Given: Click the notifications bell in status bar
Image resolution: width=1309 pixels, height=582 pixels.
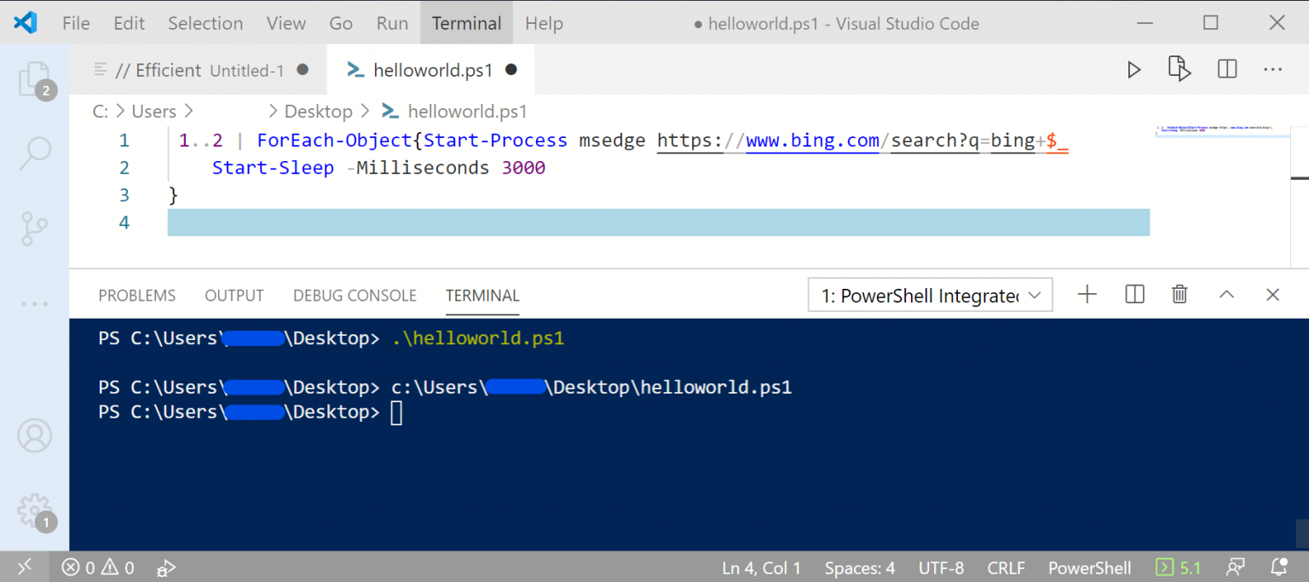Looking at the screenshot, I should coord(1278,568).
